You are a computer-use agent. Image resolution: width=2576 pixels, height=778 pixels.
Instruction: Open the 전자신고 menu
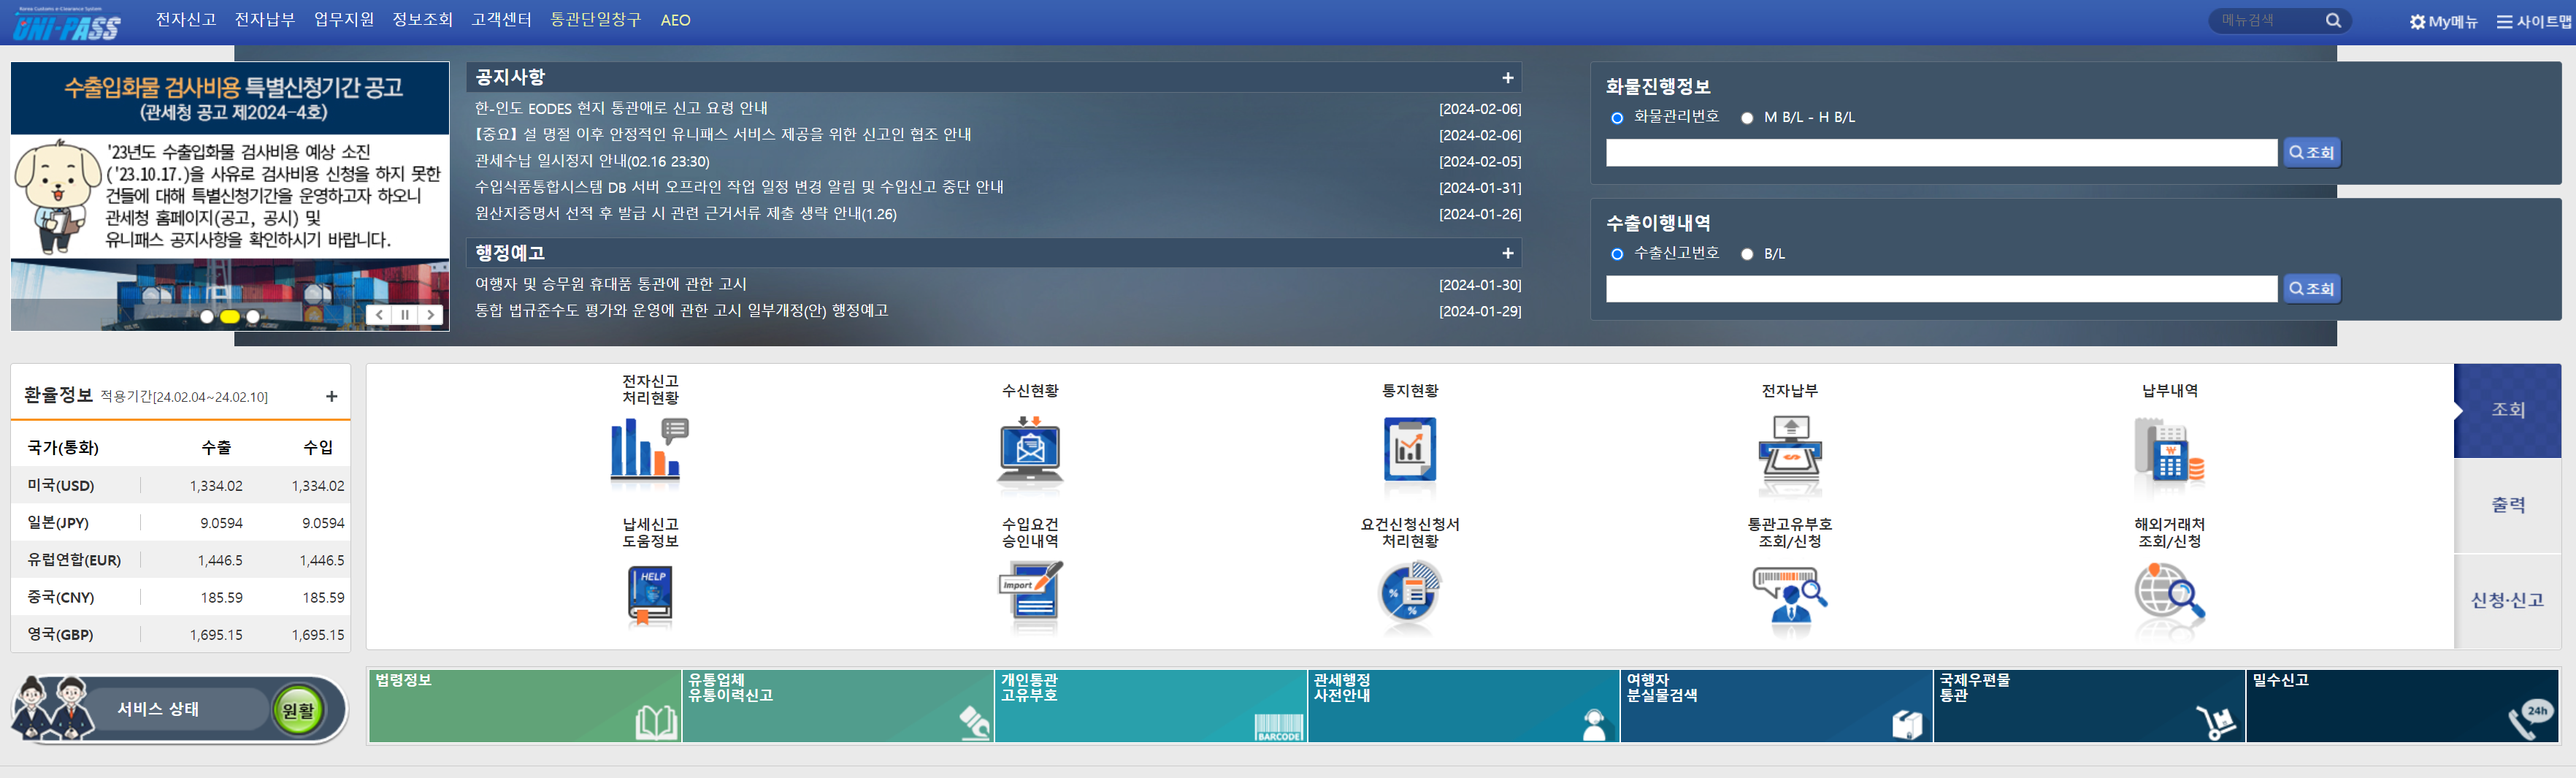pos(186,20)
